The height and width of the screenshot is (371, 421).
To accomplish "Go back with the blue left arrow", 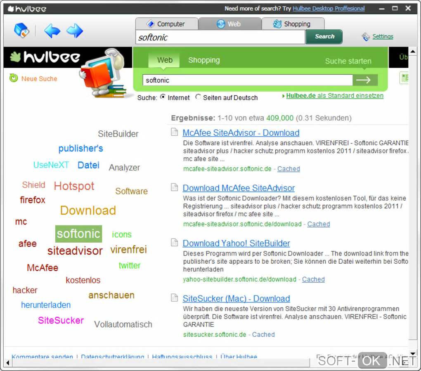I will pyautogui.click(x=52, y=31).
